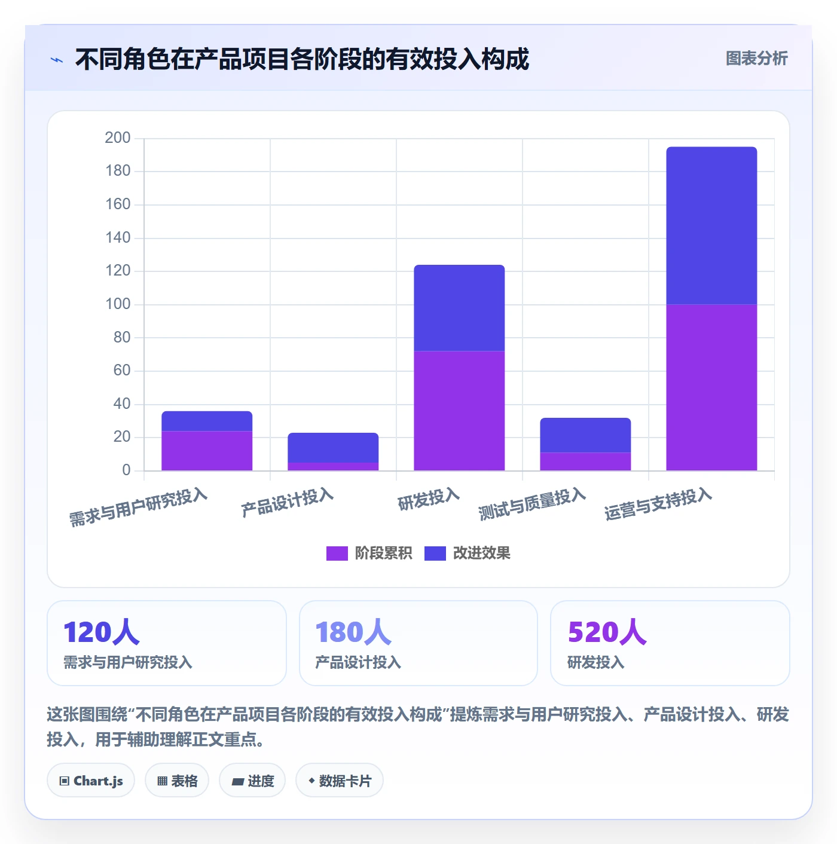Click the 测试与质量投入 x-axis label

tap(532, 504)
